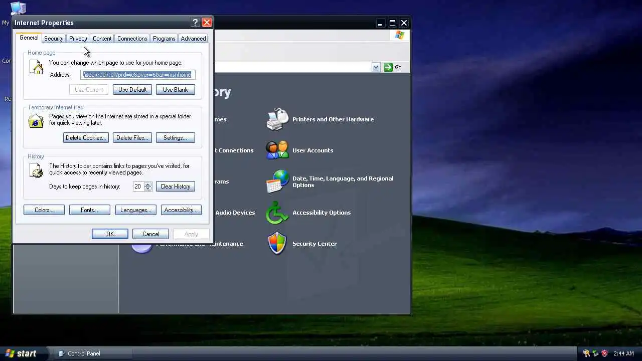Image resolution: width=642 pixels, height=361 pixels.
Task: Click the History clock icon
Action: tap(36, 170)
